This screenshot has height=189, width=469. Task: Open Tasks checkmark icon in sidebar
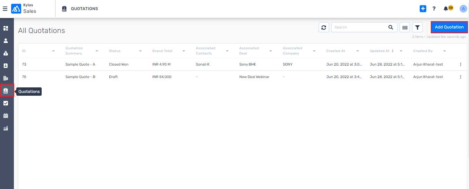6,103
